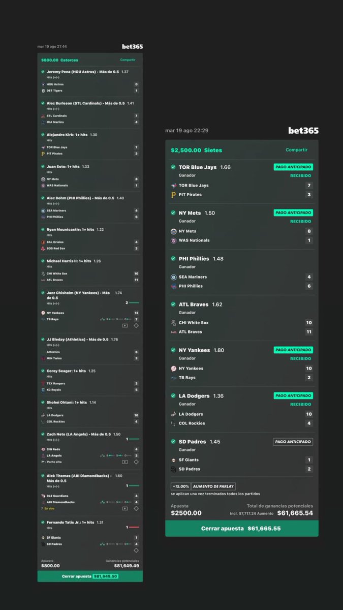The height and width of the screenshot is (610, 343).
Task: Click SF Giants logo in Sietes slip
Action: (174, 460)
